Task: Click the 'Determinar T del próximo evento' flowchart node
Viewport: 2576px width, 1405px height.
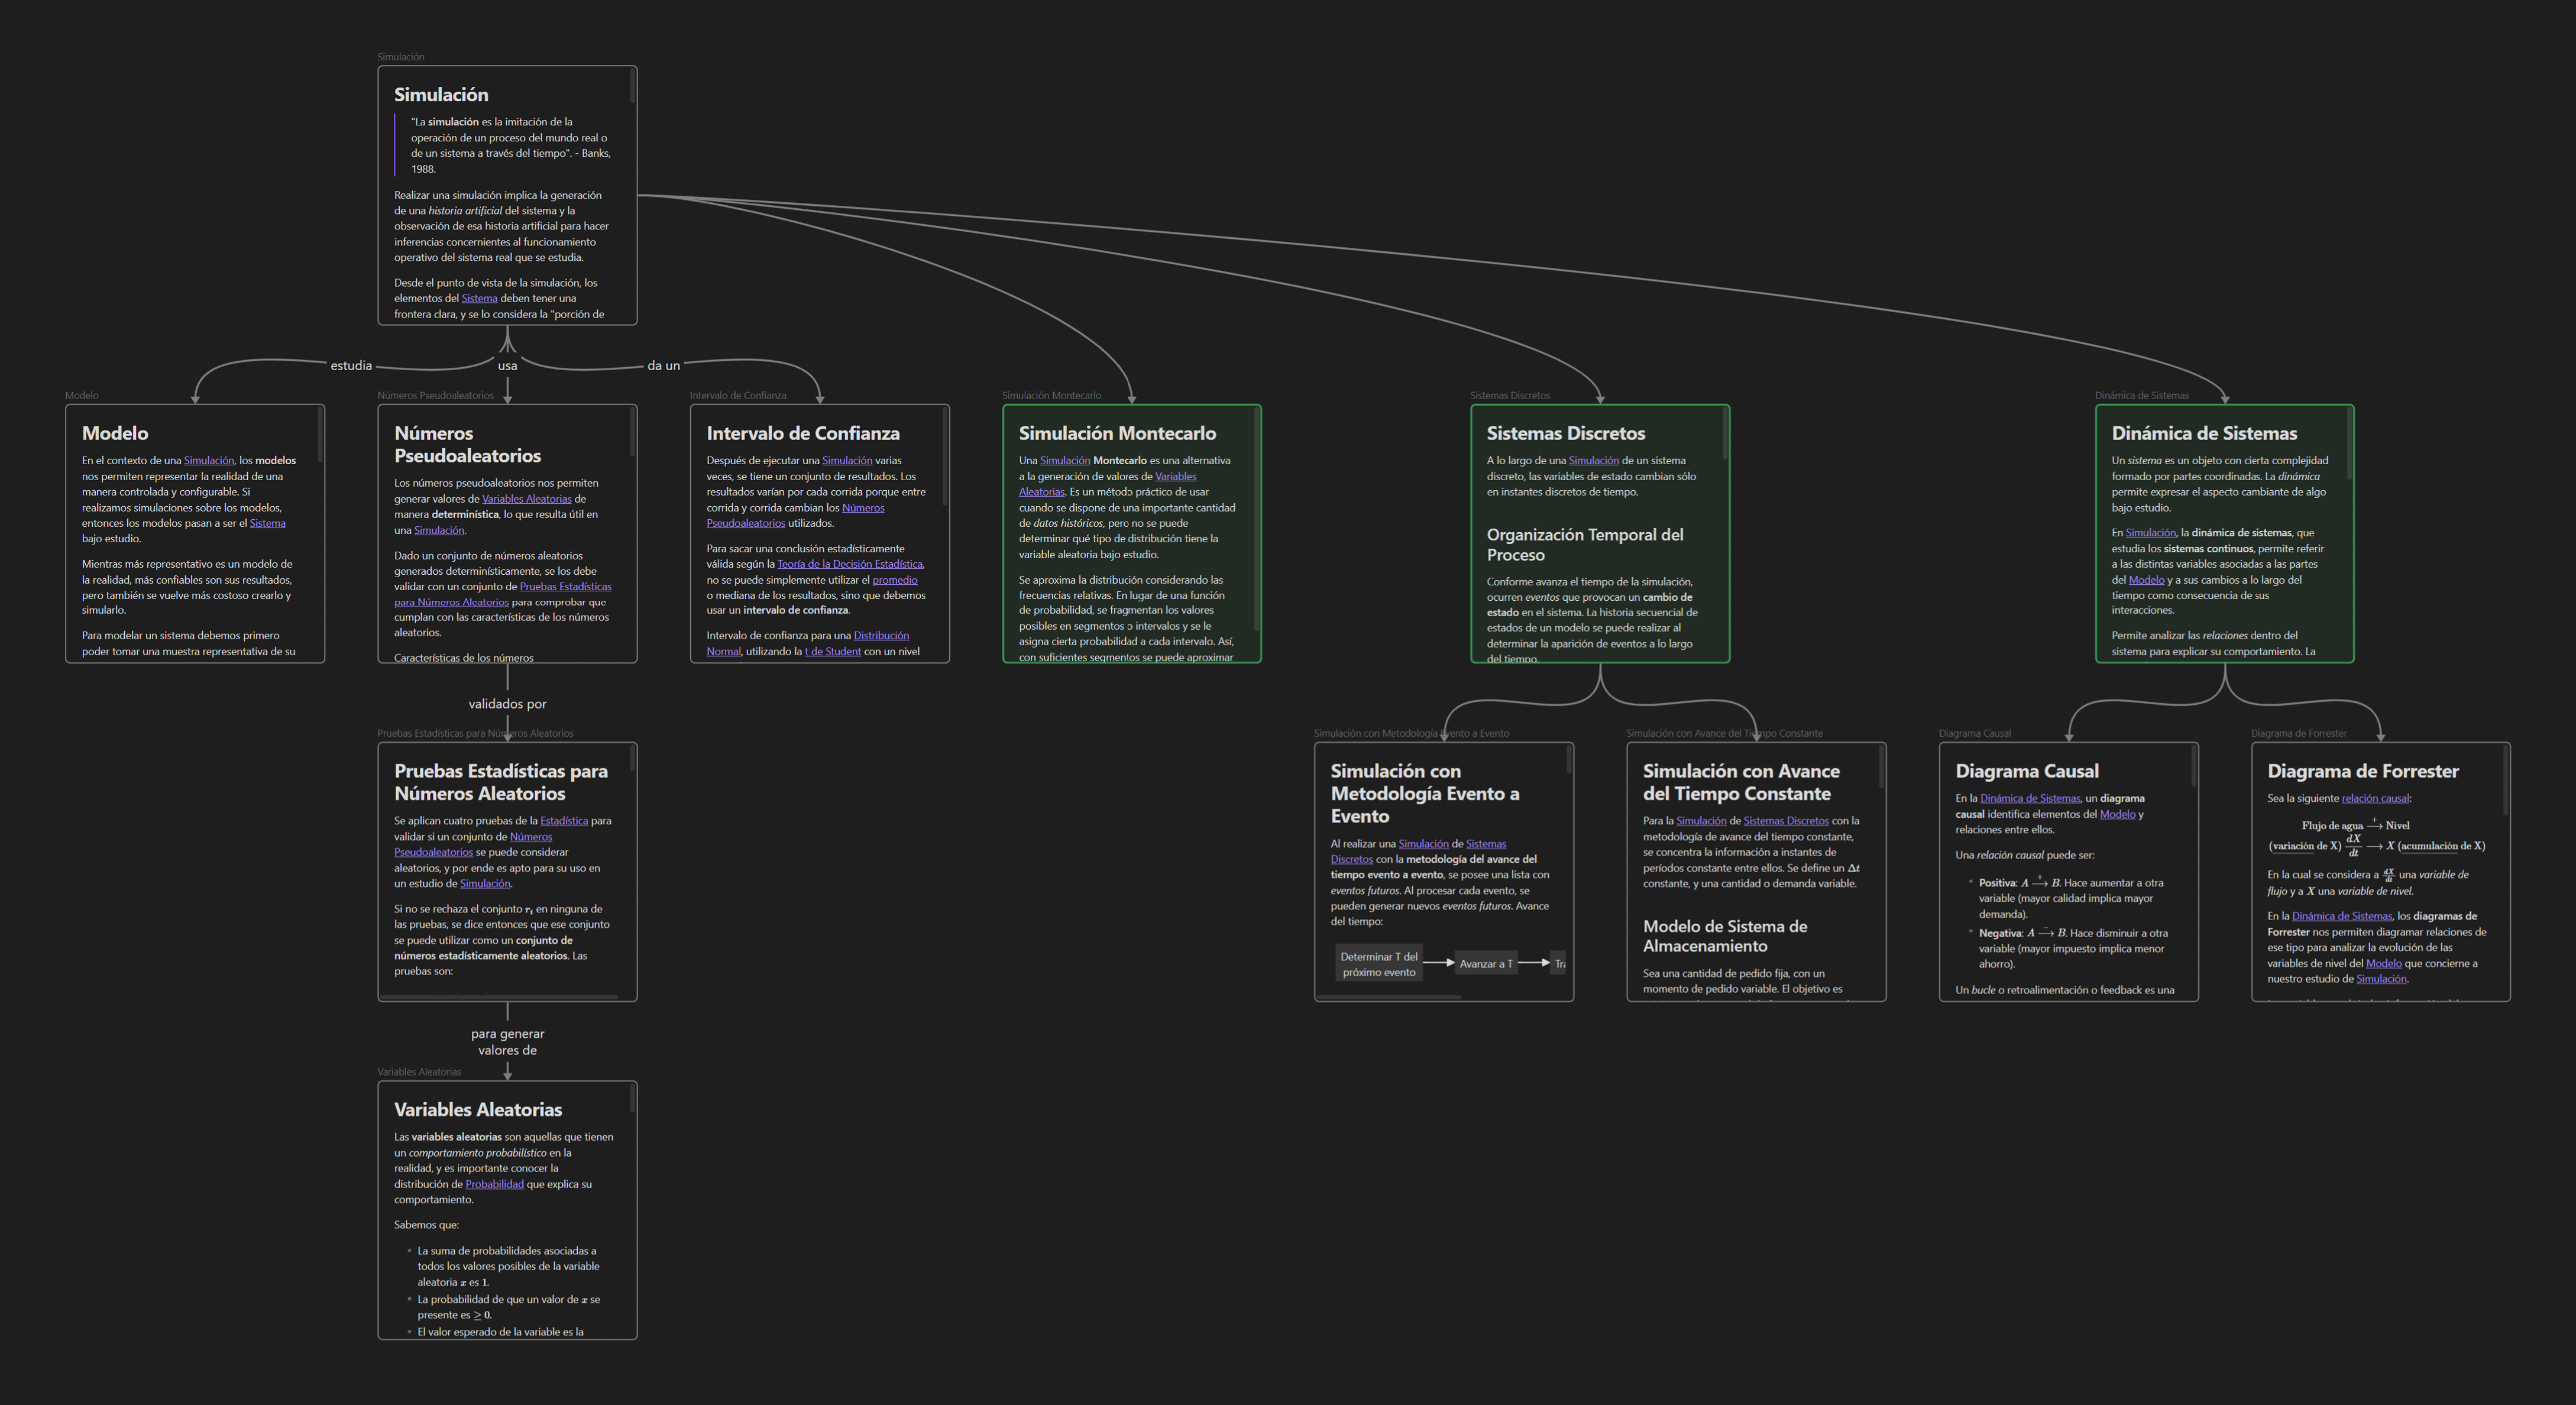Action: coord(1379,964)
